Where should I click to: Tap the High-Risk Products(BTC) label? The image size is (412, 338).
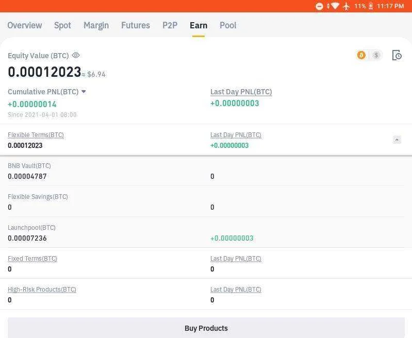pos(42,290)
